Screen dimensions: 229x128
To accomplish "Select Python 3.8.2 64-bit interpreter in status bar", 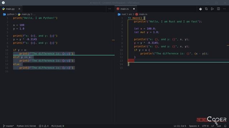I will click(x=26, y=126).
